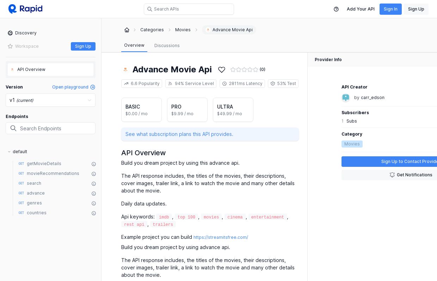Viewport: 437px width, 281px height.
Task: Click the 'top 100' keyword tag
Action: click(x=186, y=217)
